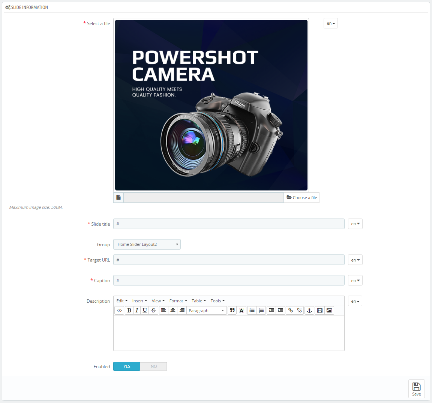
Task: Apply blockquote formatting
Action: click(232, 310)
